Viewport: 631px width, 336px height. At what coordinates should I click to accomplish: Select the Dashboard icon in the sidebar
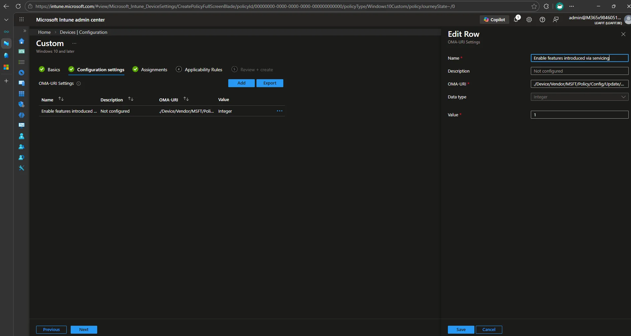[x=22, y=51]
